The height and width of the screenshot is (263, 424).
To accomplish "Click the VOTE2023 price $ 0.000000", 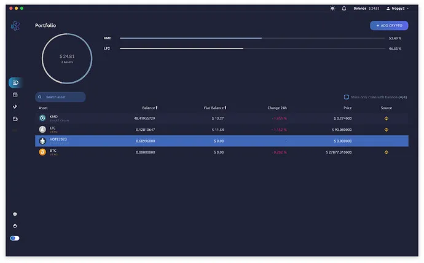I will (343, 141).
